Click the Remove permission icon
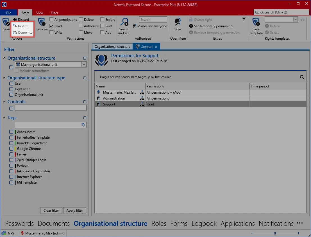Screen dimensions: 311x237 42,22
